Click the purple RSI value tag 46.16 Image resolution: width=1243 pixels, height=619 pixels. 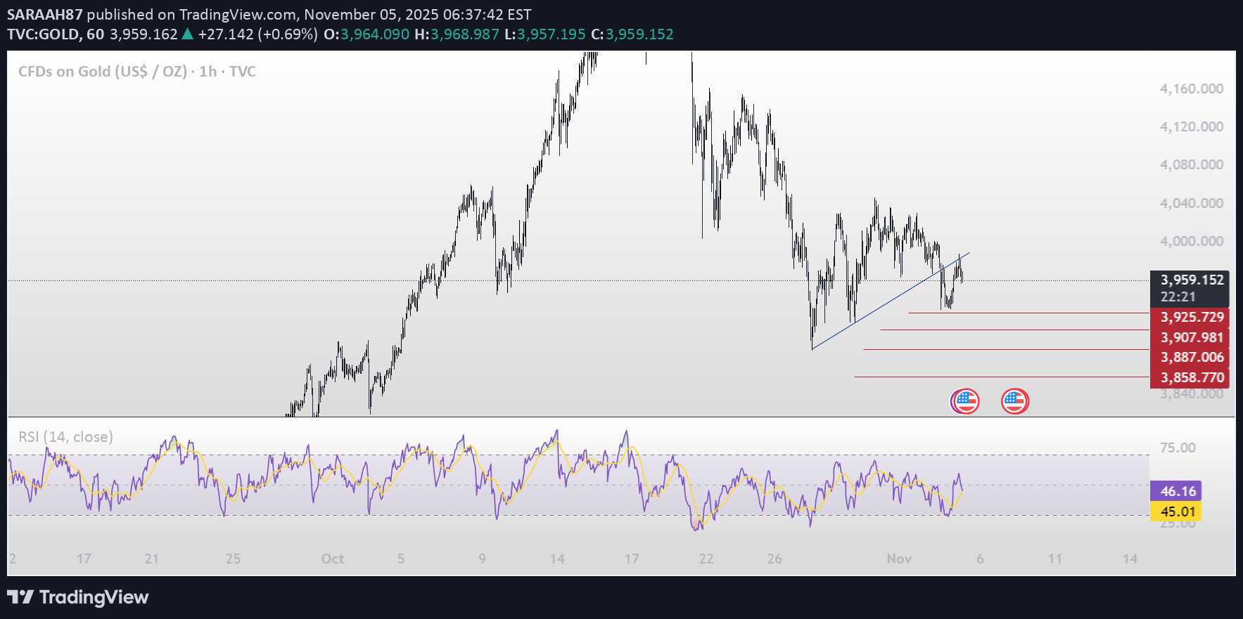1176,491
